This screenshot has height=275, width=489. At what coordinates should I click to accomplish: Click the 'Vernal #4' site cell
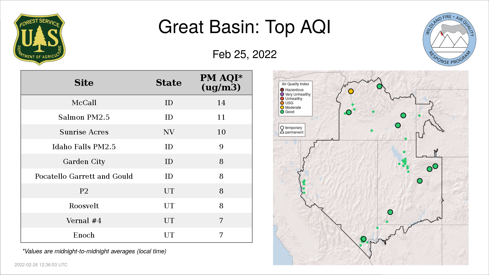click(x=84, y=221)
